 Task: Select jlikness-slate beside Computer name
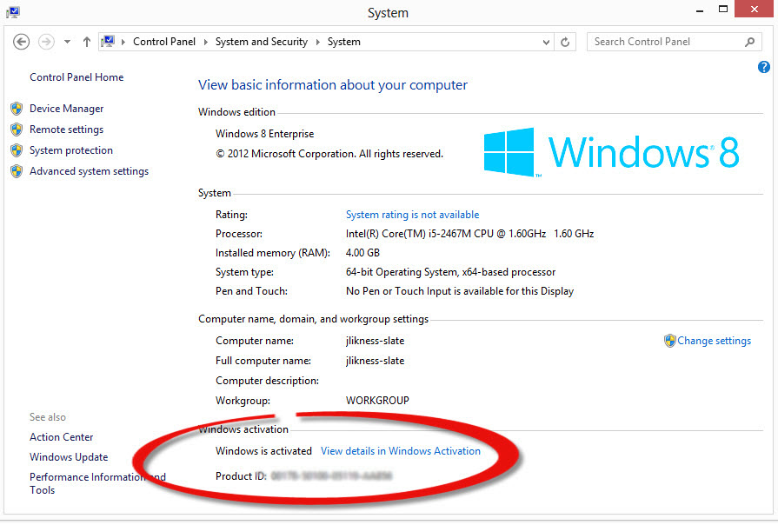pos(375,341)
